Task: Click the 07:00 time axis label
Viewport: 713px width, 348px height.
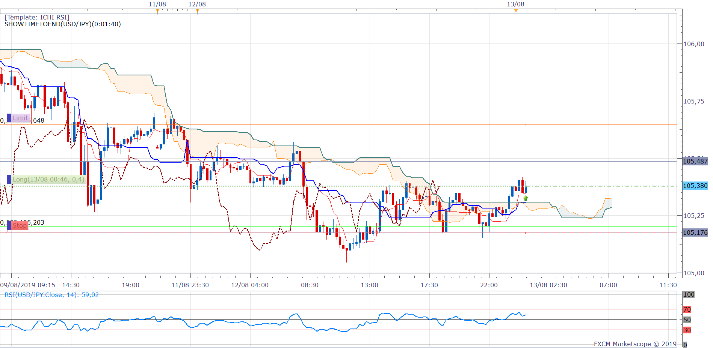Action: point(608,285)
